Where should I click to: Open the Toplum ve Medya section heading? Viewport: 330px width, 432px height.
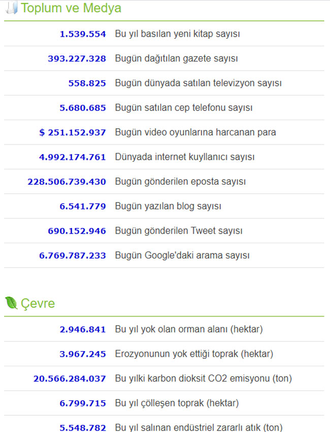point(71,8)
